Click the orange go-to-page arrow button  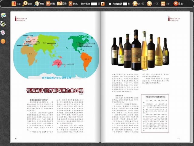click(102, 4)
